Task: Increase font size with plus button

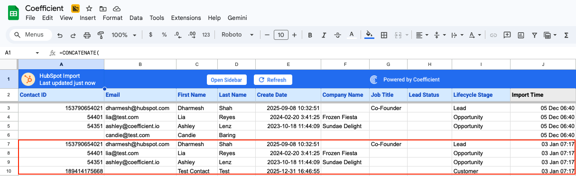Action: pyautogui.click(x=295, y=35)
